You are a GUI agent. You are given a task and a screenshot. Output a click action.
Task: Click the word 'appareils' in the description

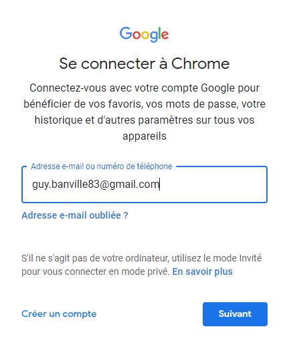(x=144, y=136)
